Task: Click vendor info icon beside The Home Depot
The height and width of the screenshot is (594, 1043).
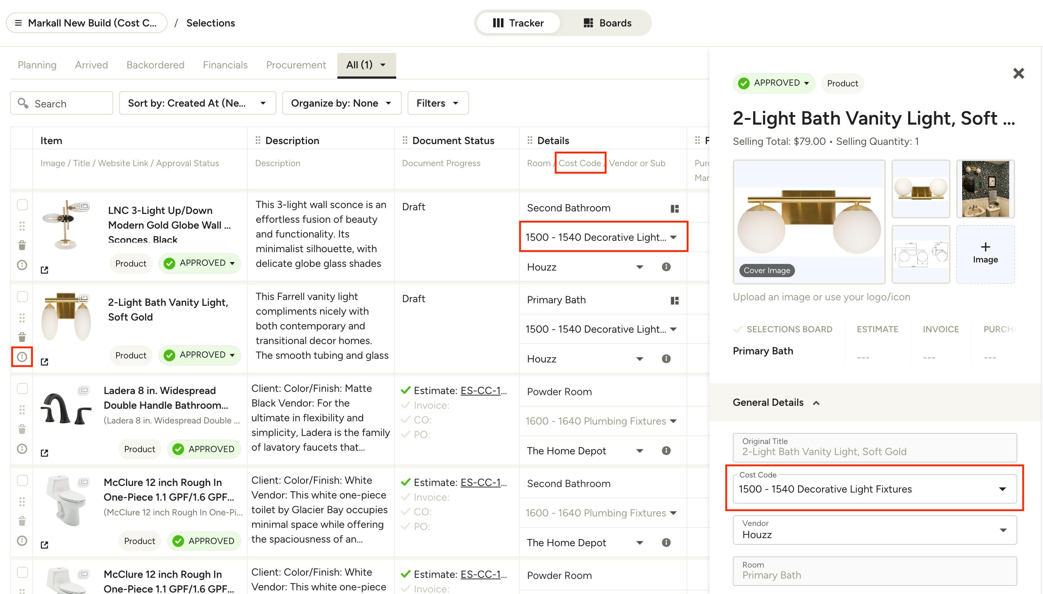Action: 666,450
